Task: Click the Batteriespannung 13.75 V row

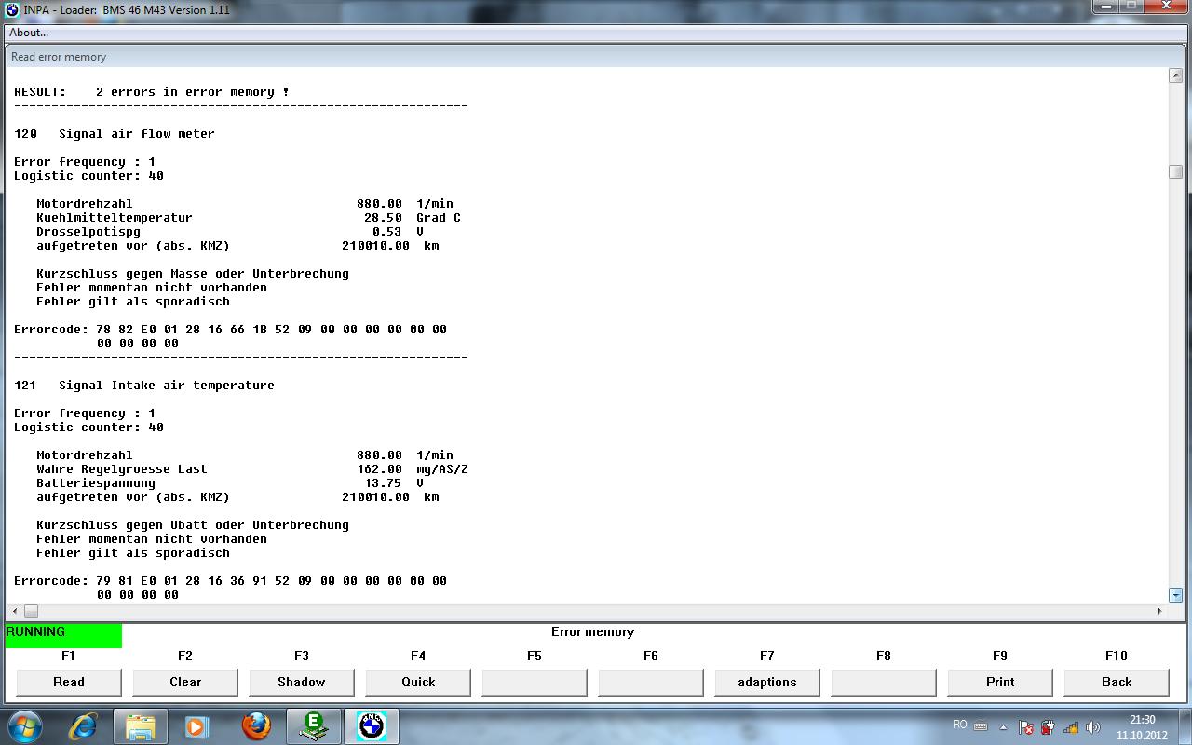Action: 230,483
